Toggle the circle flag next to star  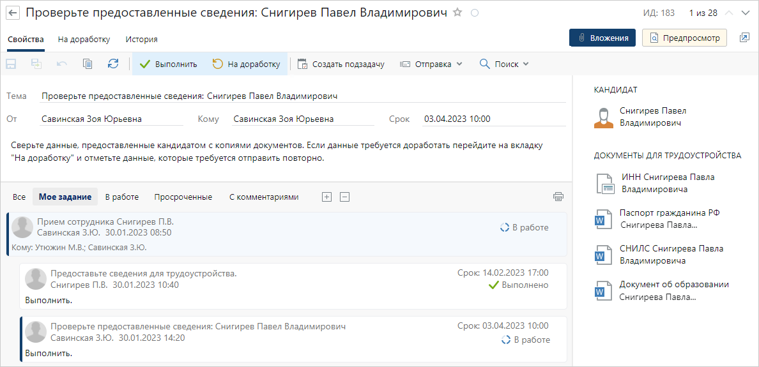click(475, 13)
